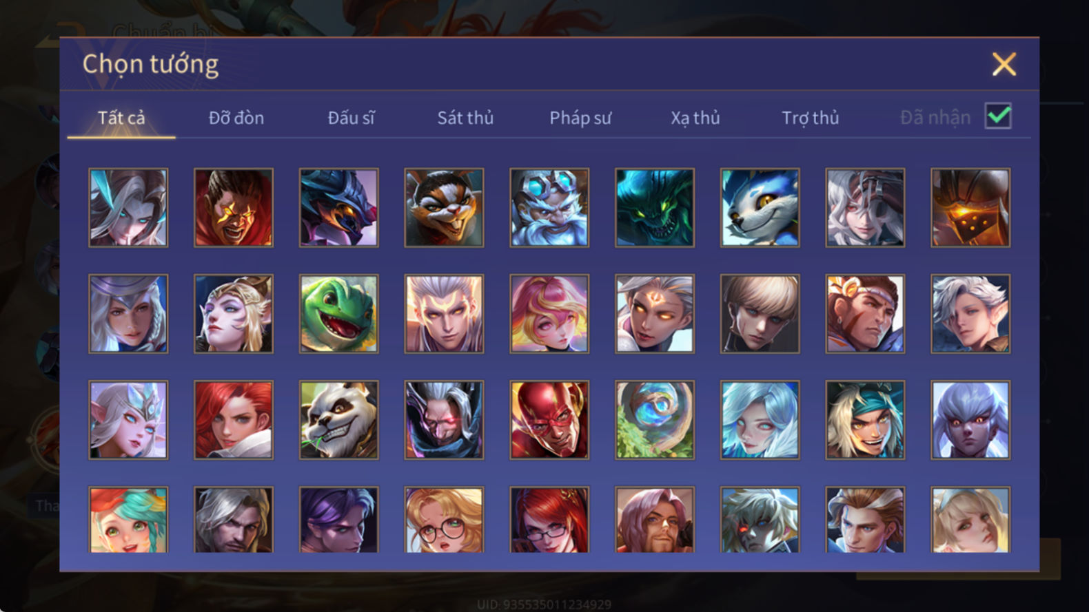Choose the panda hero chewing bamboo
This screenshot has height=612, width=1089.
338,420
